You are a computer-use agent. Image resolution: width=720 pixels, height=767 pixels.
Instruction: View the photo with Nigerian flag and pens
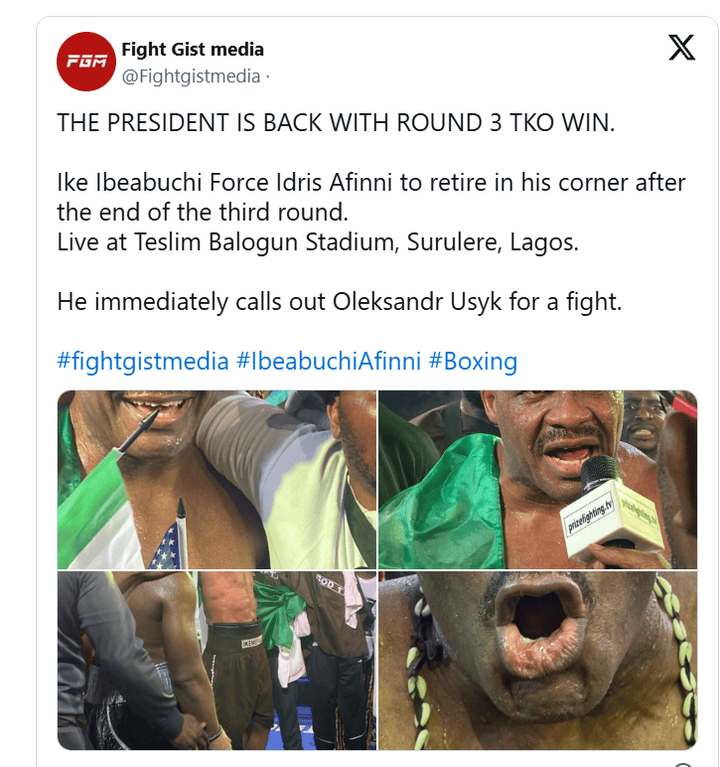217,479
